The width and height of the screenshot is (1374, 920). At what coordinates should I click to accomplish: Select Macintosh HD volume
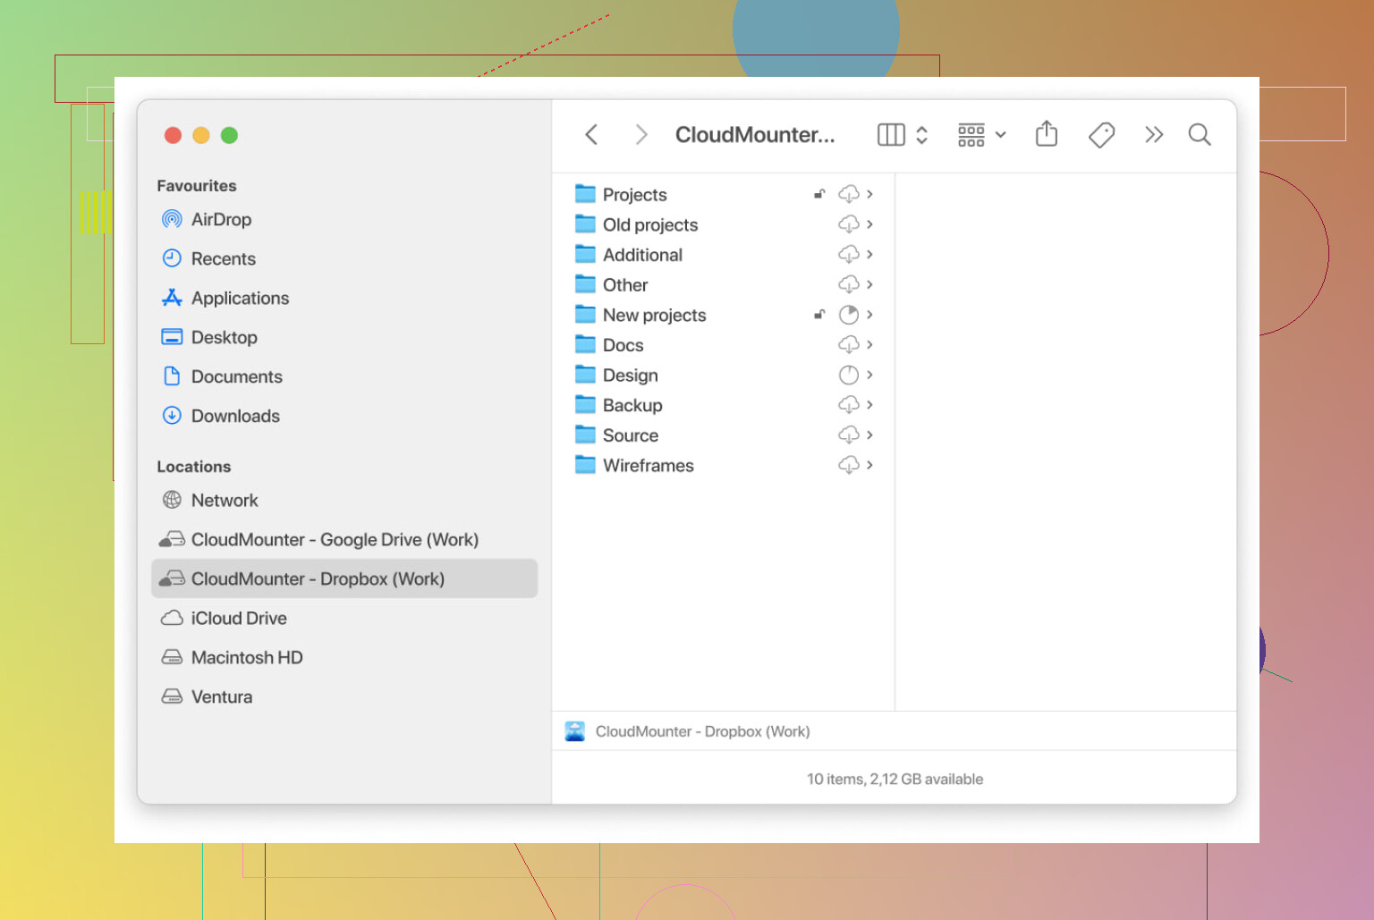click(344, 657)
